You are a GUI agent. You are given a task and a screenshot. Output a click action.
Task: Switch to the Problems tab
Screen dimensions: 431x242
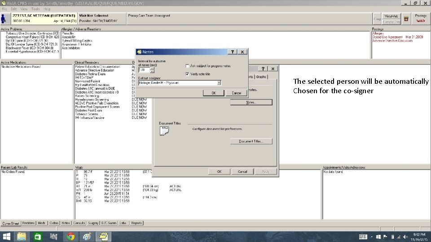[29, 223]
